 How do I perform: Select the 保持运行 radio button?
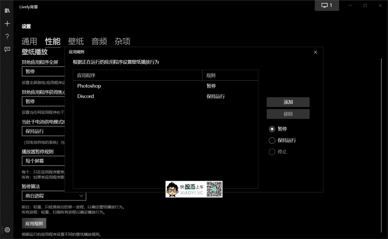coord(272,140)
